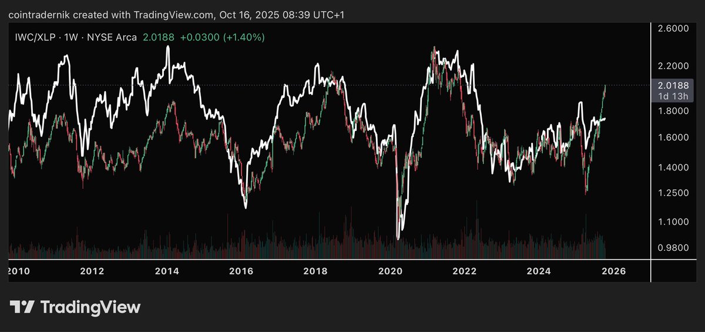
Task: Click the NYSE Arca exchange label
Action: pyautogui.click(x=112, y=37)
